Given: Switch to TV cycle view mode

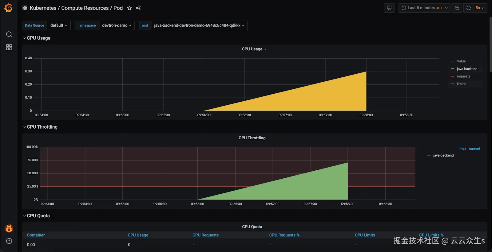Looking at the screenshot, I should pyautogui.click(x=389, y=8).
